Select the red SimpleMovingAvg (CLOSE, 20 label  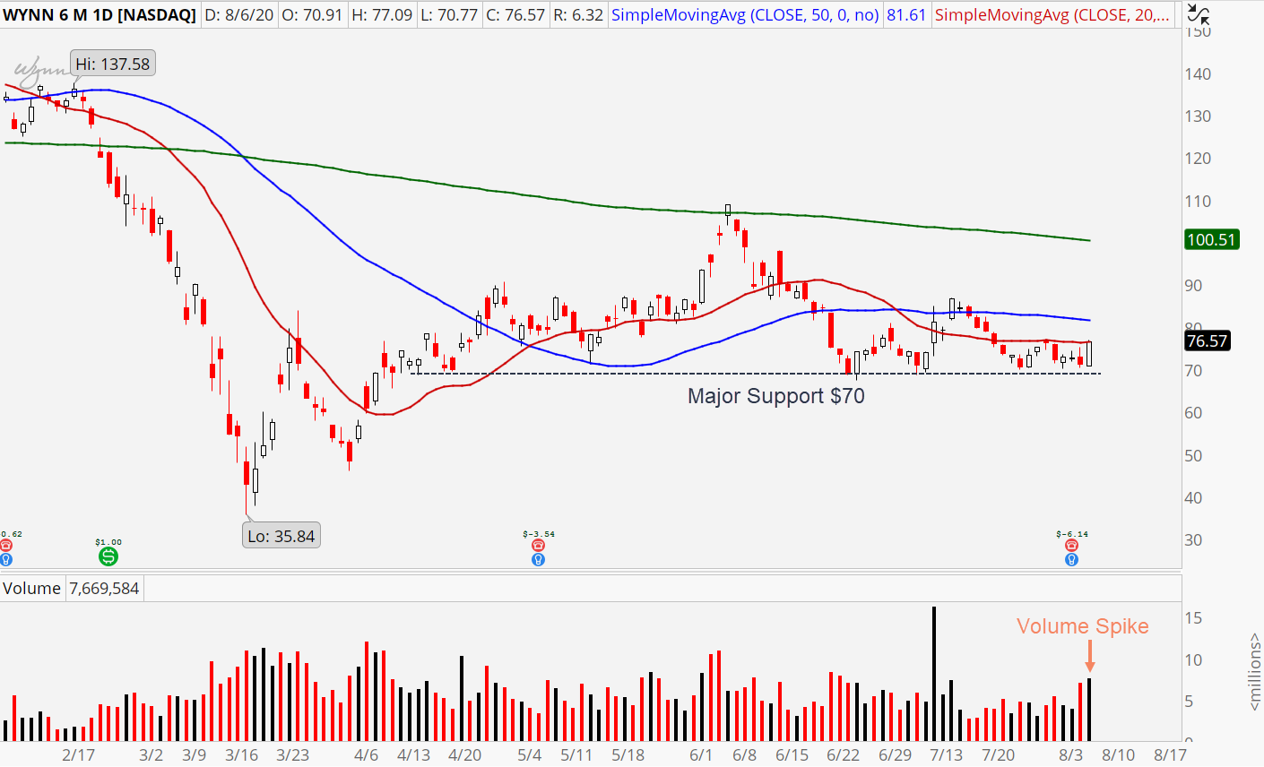pyautogui.click(x=1052, y=15)
